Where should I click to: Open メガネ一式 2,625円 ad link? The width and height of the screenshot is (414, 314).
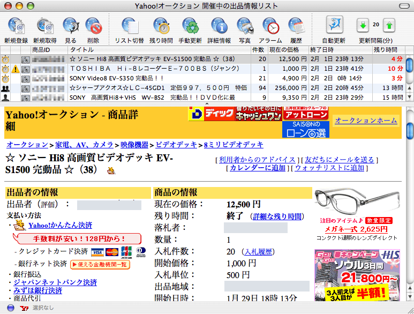[356, 229]
